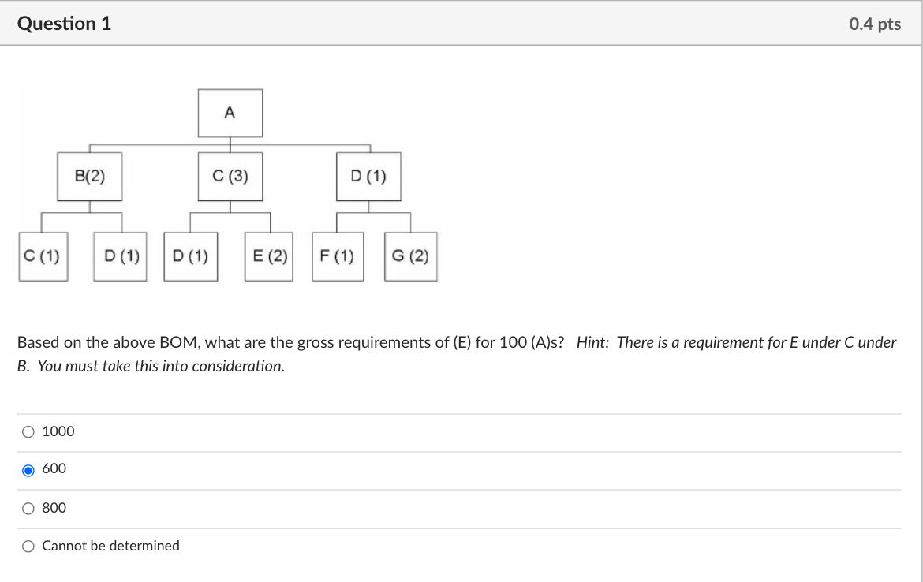
Task: Click the 600 answer label text
Action: click(x=54, y=468)
